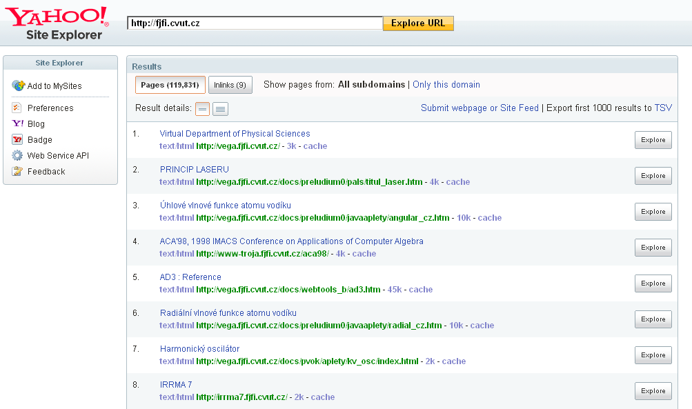Click green URL http://irrma7.fjfi.cvut.cz/

[242, 397]
